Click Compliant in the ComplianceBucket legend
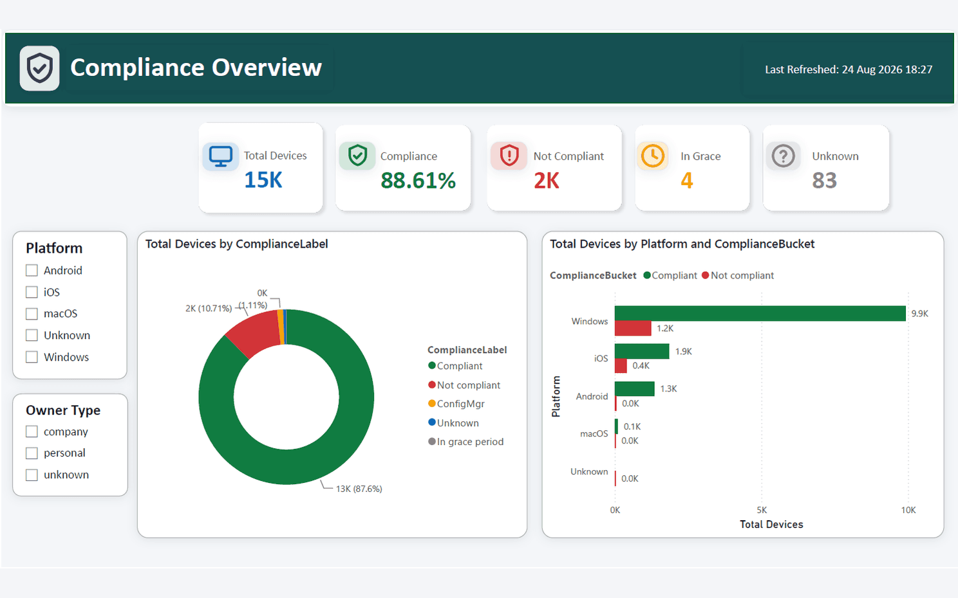 click(x=670, y=275)
